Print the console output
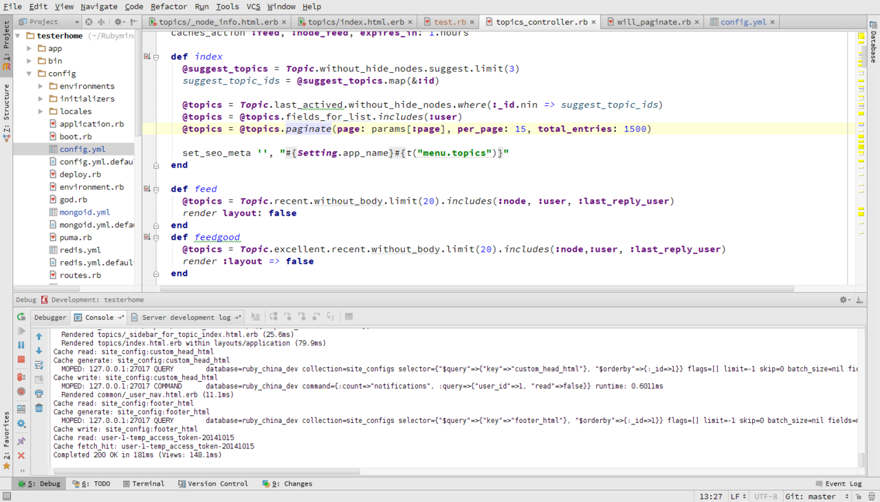 click(x=39, y=394)
